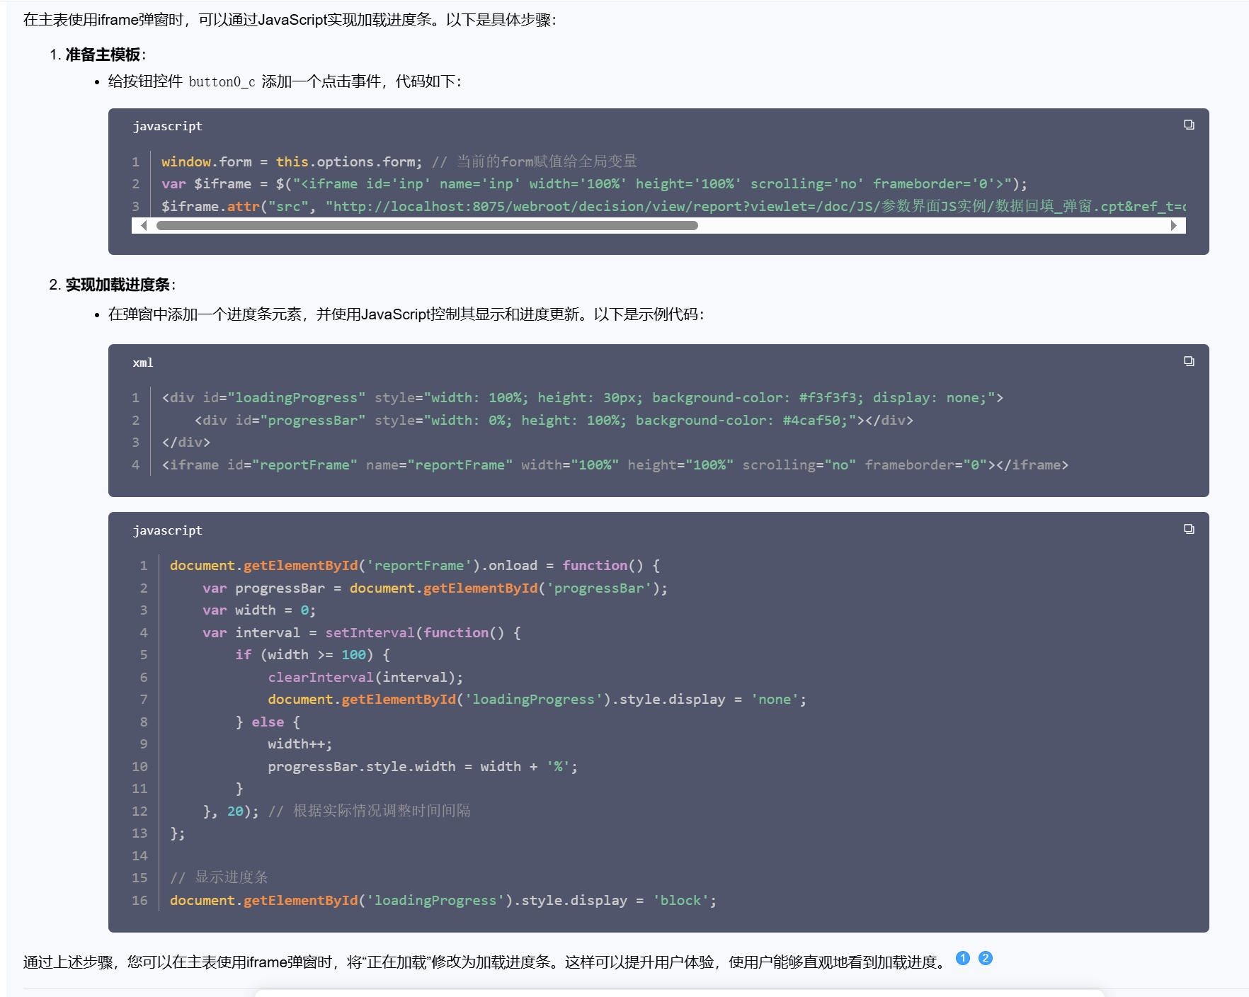
Task: Click the bullet text '给按钮控件 button0_c 添加一个点击事件'
Action: 285,81
